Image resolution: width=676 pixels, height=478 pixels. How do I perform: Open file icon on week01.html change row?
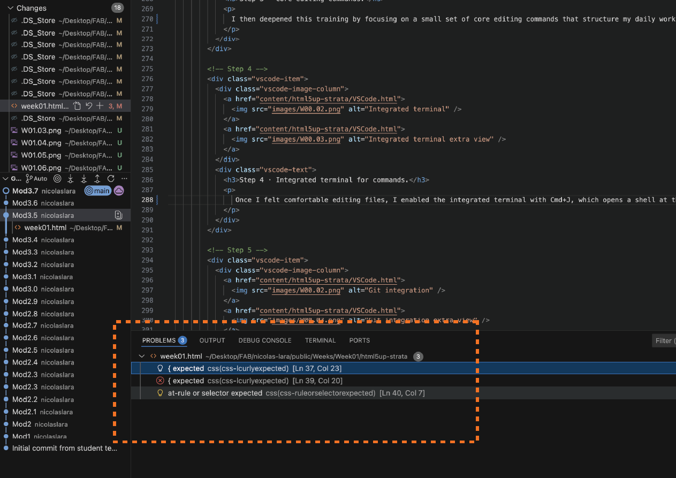[77, 106]
